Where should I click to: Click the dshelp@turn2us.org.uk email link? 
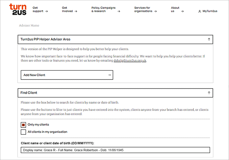(x=130, y=60)
